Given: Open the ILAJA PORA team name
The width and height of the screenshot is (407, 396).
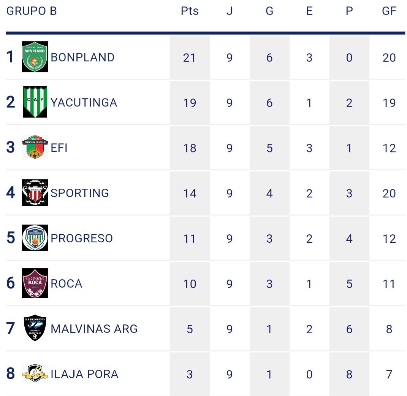Looking at the screenshot, I should tap(84, 374).
